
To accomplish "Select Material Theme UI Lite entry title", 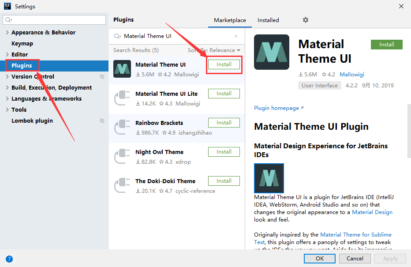I will (x=166, y=94).
